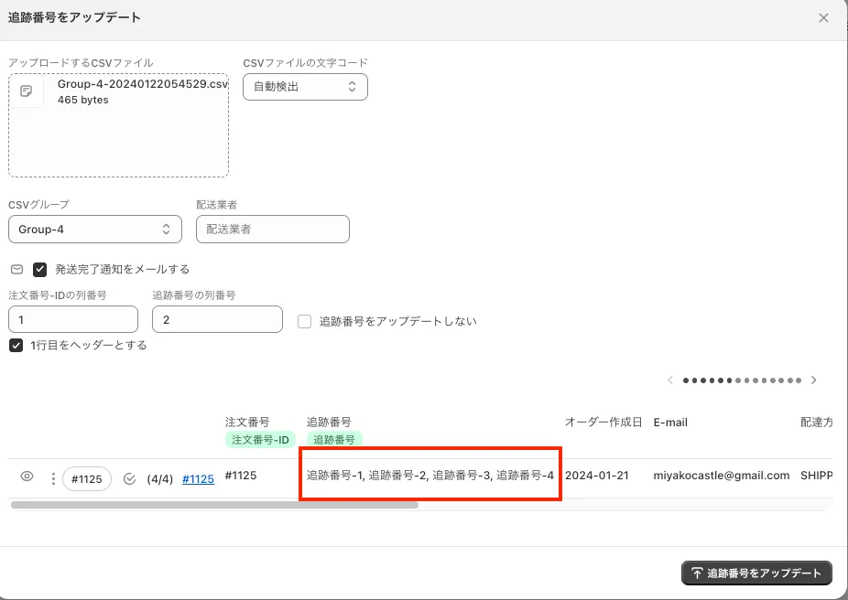This screenshot has height=600, width=848.
Task: Click the 追跡番号をアップデート button
Action: tap(756, 573)
